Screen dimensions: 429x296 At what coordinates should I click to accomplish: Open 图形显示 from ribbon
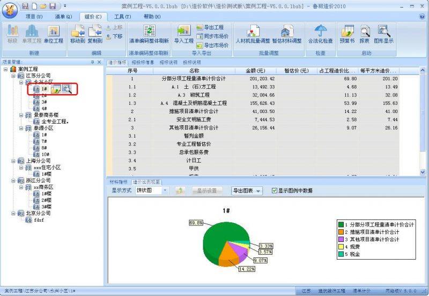coord(384,34)
